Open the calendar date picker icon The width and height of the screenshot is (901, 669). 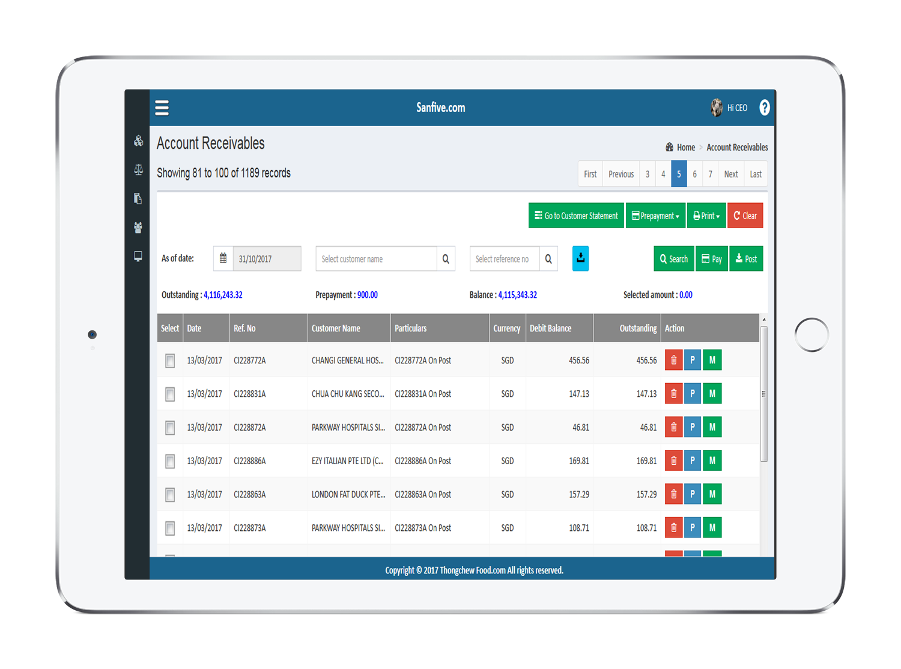pos(223,258)
